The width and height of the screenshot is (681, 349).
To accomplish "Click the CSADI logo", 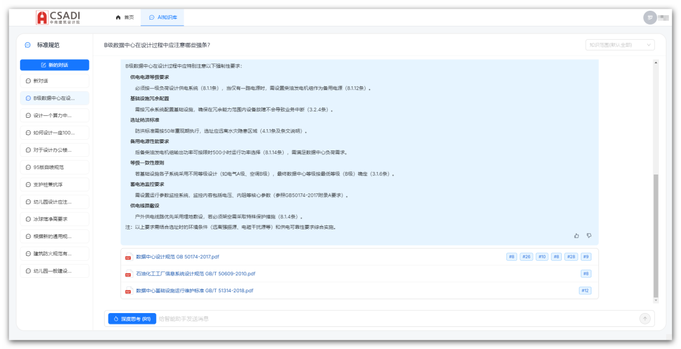I will (x=58, y=18).
